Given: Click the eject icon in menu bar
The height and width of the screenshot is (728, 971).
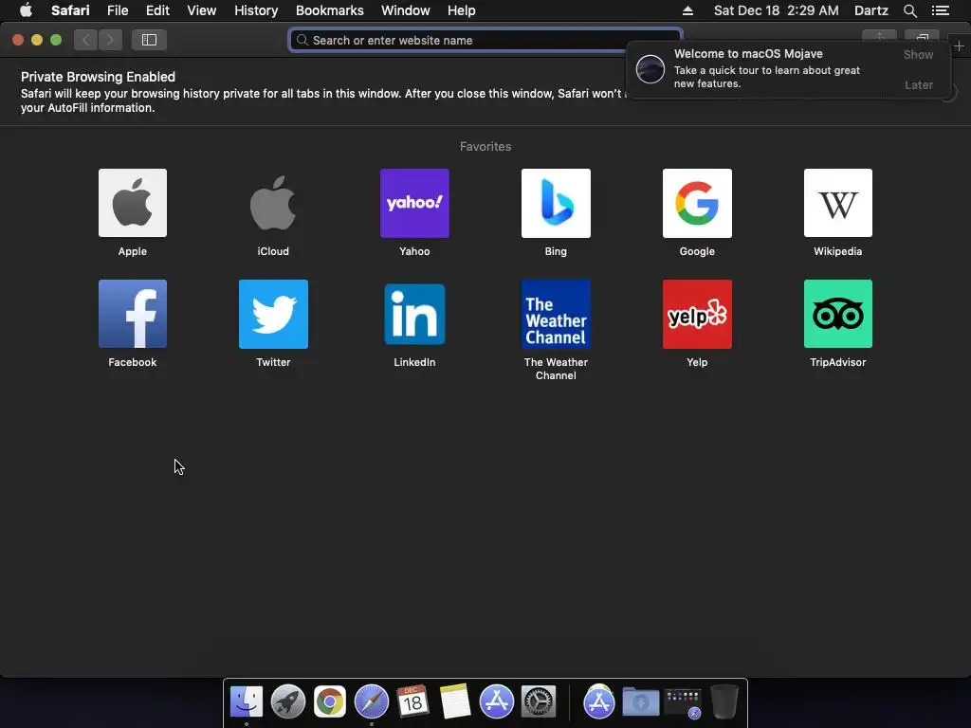Looking at the screenshot, I should pos(687,10).
